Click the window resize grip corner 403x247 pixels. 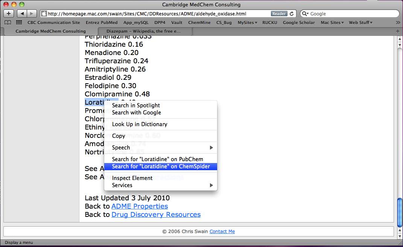coord(400,242)
